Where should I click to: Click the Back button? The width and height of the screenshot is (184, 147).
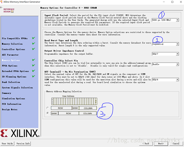[146, 143]
